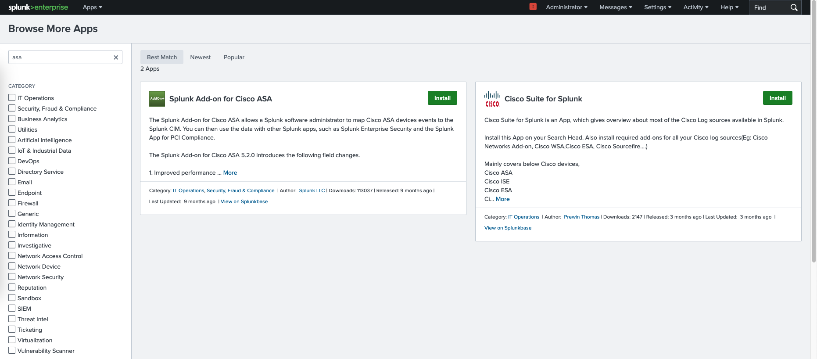Open the Prewin Thomas author link
Screen dimensions: 817x359
click(581, 217)
